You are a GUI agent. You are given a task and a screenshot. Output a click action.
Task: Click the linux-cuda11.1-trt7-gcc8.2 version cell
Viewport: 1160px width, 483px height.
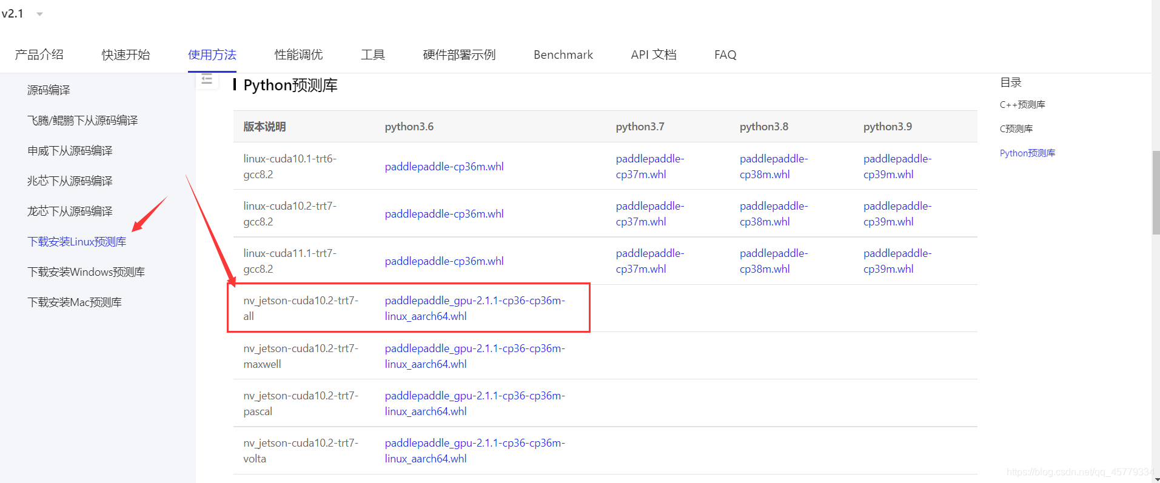[x=290, y=261]
